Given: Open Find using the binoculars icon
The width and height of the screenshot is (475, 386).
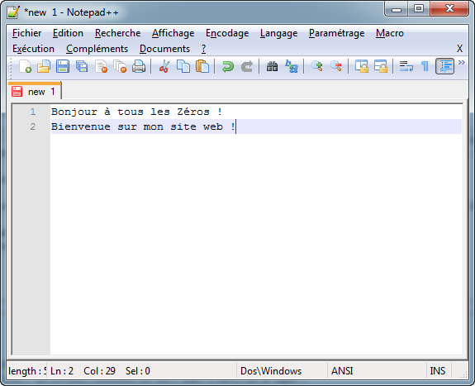Looking at the screenshot, I should pos(272,66).
